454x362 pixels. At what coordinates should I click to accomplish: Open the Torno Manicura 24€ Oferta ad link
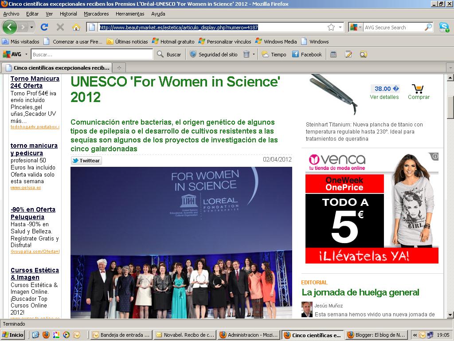point(35,82)
